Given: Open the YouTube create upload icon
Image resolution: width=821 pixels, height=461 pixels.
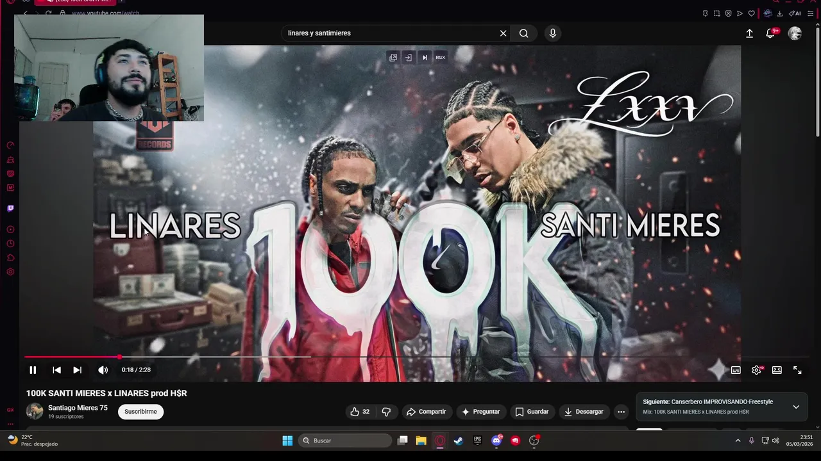Looking at the screenshot, I should coord(749,33).
